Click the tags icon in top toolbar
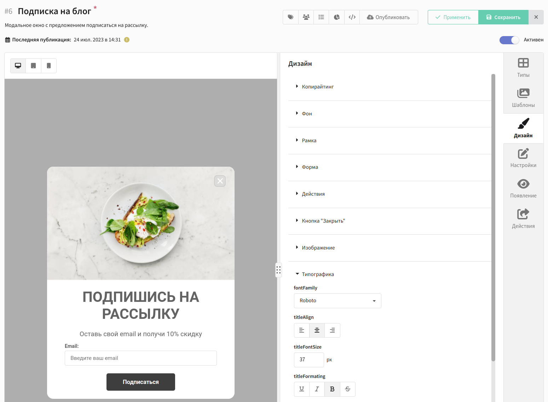The height and width of the screenshot is (402, 548). [290, 17]
